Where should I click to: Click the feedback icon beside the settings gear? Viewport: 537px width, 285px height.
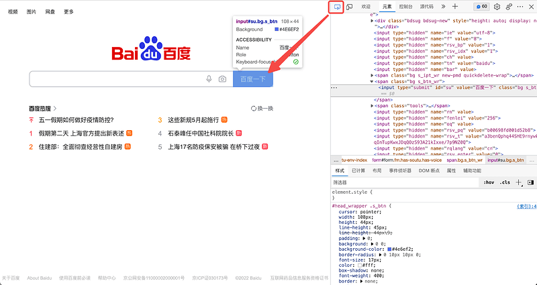pyautogui.click(x=509, y=7)
